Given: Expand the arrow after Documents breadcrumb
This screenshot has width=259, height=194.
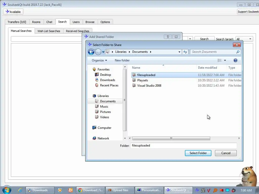Looking at the screenshot, I should [x=151, y=52].
